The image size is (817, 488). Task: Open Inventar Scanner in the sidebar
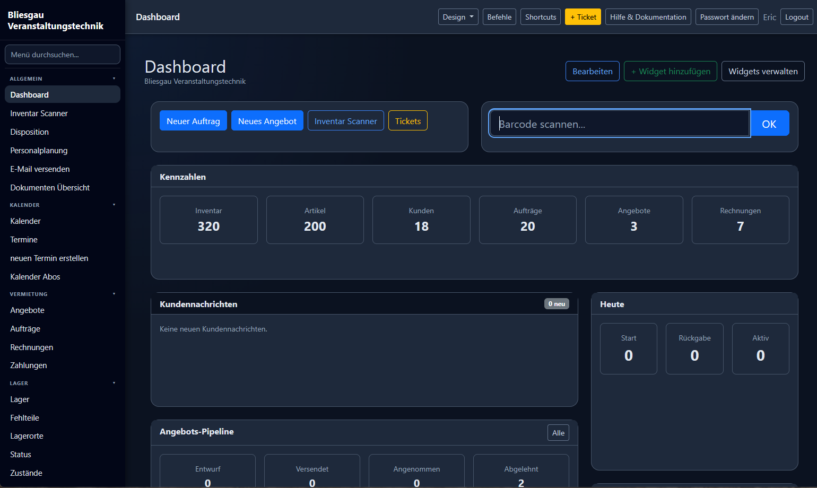63,114
